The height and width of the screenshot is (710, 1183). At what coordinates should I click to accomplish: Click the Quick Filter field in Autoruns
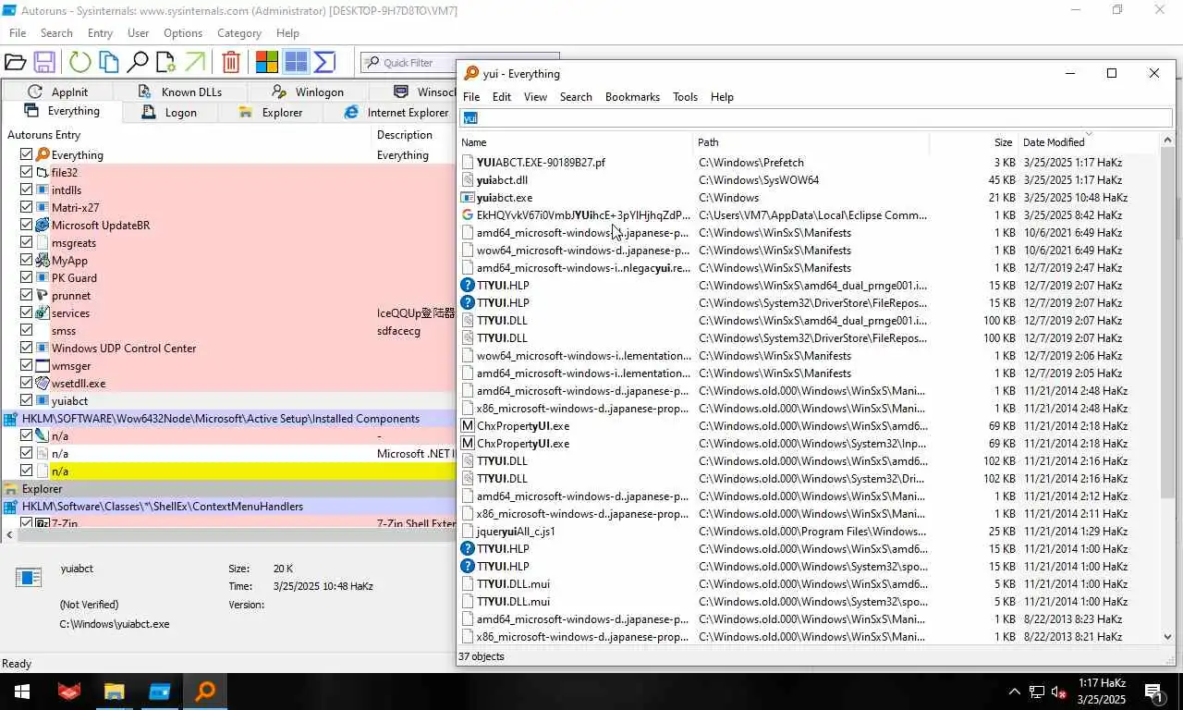point(460,62)
